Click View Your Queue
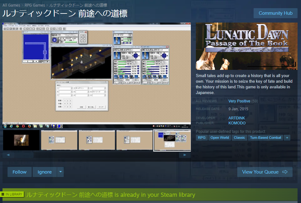This screenshot has width=301, height=203. click(x=265, y=172)
